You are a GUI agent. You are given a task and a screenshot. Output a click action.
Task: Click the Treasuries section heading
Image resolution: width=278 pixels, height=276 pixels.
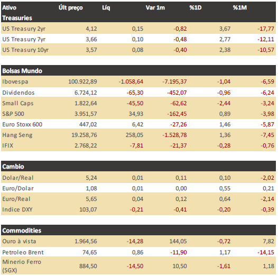17,18
